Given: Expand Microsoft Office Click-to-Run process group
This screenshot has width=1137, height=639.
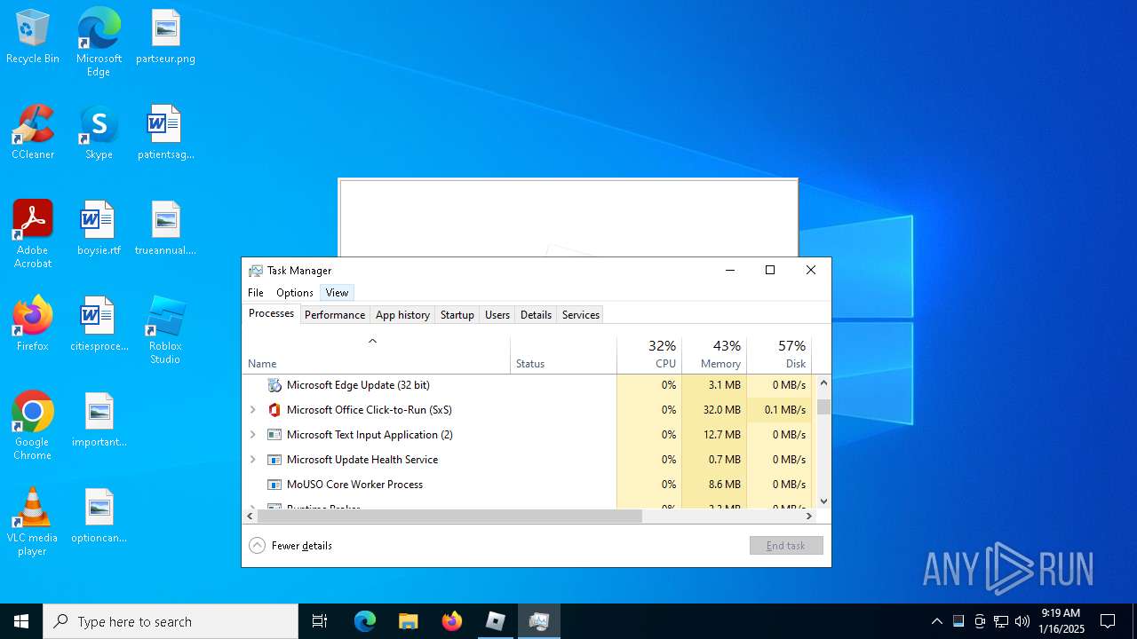Looking at the screenshot, I should point(253,410).
